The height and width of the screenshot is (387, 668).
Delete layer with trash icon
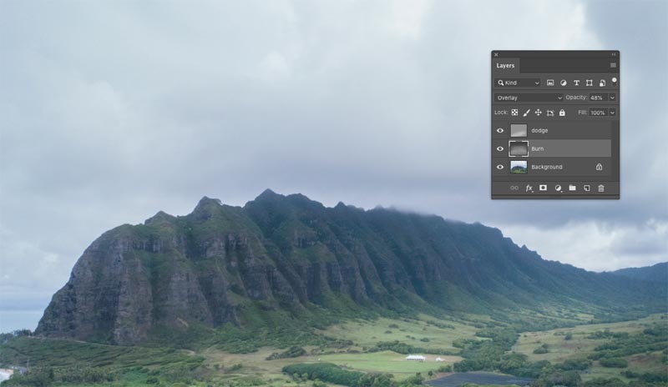tap(601, 188)
